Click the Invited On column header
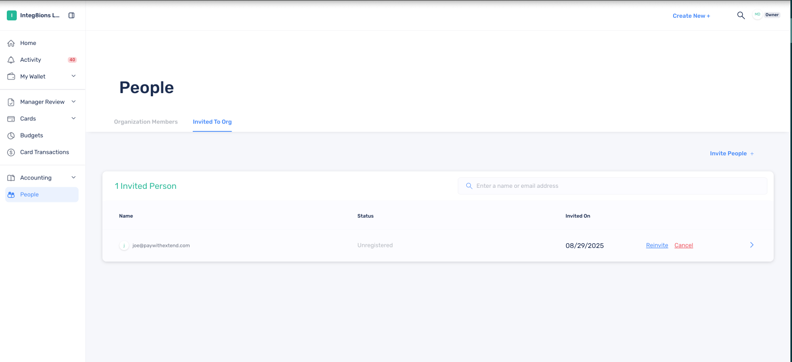 (x=578, y=216)
